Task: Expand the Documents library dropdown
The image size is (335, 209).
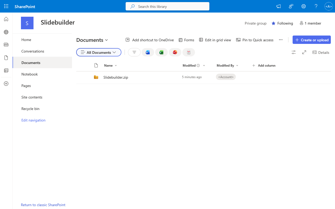Action: 92,40
